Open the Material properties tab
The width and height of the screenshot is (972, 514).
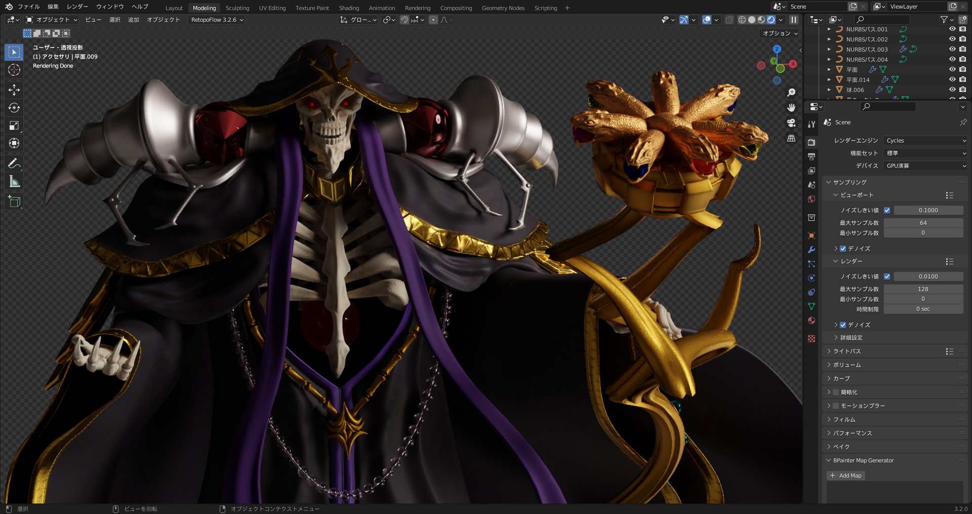812,320
